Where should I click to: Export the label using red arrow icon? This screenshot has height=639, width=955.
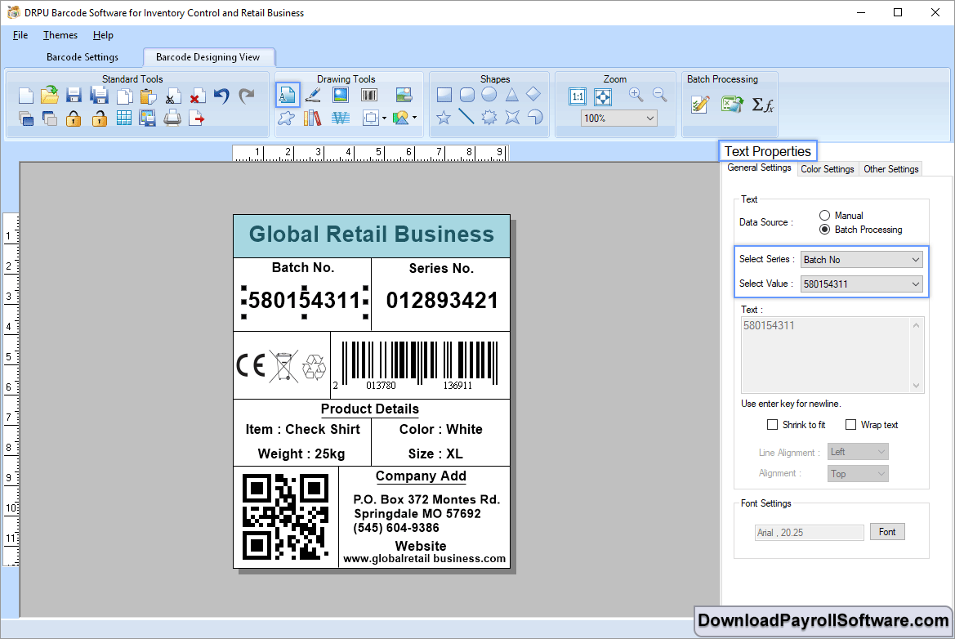click(197, 118)
